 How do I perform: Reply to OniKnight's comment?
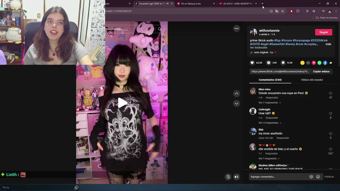tap(272, 118)
